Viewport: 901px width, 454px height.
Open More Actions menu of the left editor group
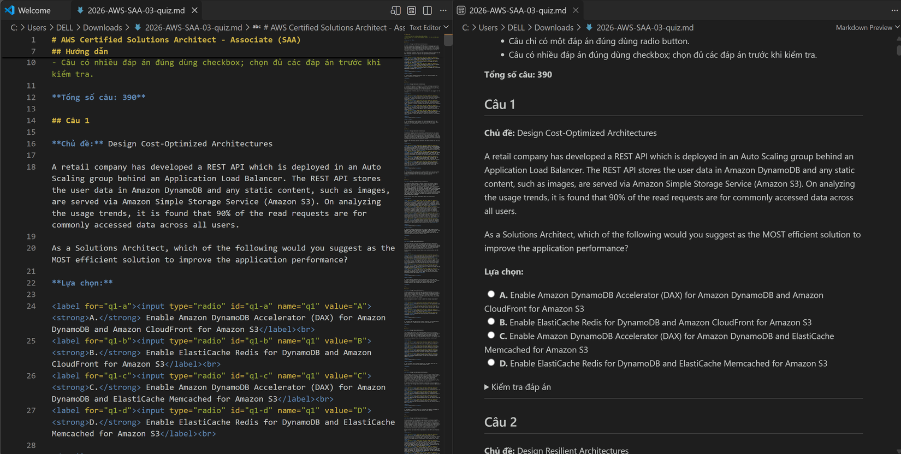(443, 10)
